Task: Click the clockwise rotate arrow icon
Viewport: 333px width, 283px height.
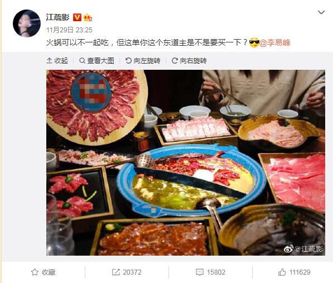Action: (175, 61)
